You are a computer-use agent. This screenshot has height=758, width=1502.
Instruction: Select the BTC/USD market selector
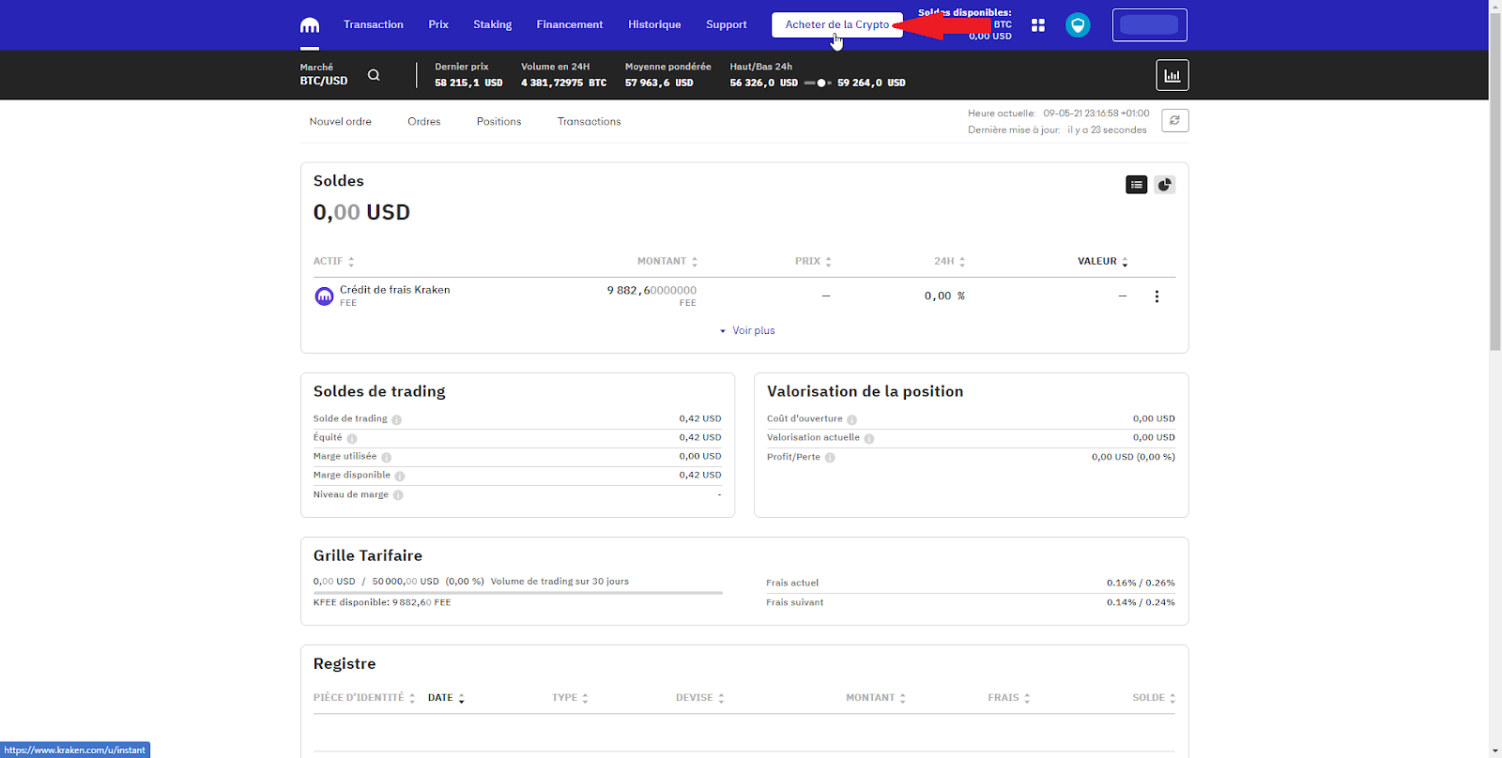[x=324, y=74]
